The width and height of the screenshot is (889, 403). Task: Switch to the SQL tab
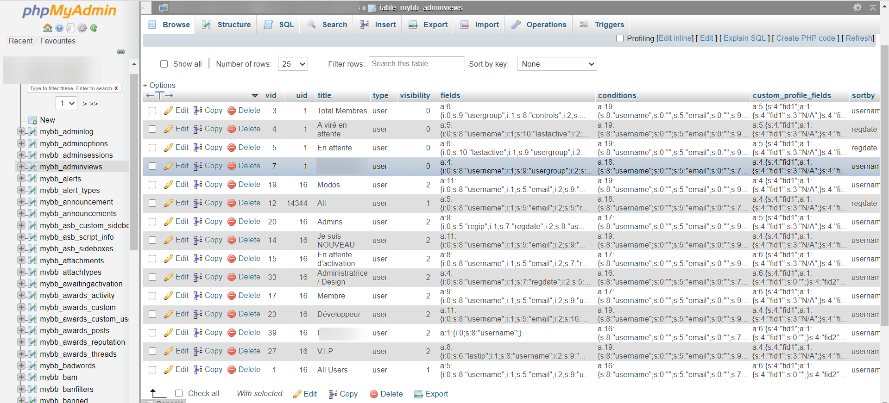[x=278, y=25]
